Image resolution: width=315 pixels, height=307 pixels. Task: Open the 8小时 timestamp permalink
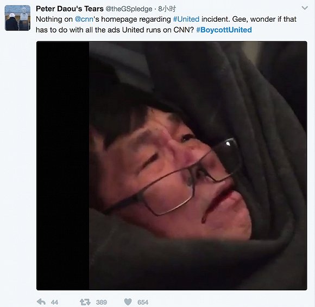click(167, 9)
